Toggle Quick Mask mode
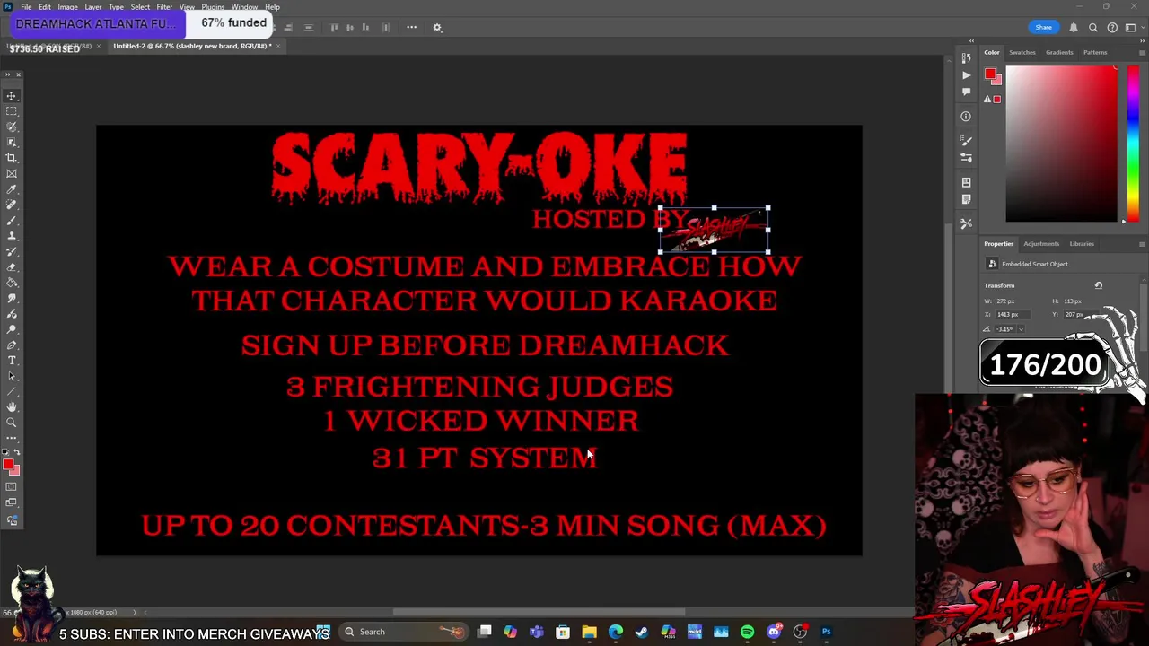This screenshot has width=1149, height=646. 12,486
